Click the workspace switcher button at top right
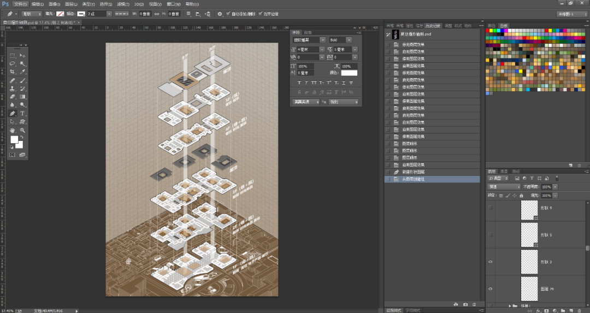 571,14
